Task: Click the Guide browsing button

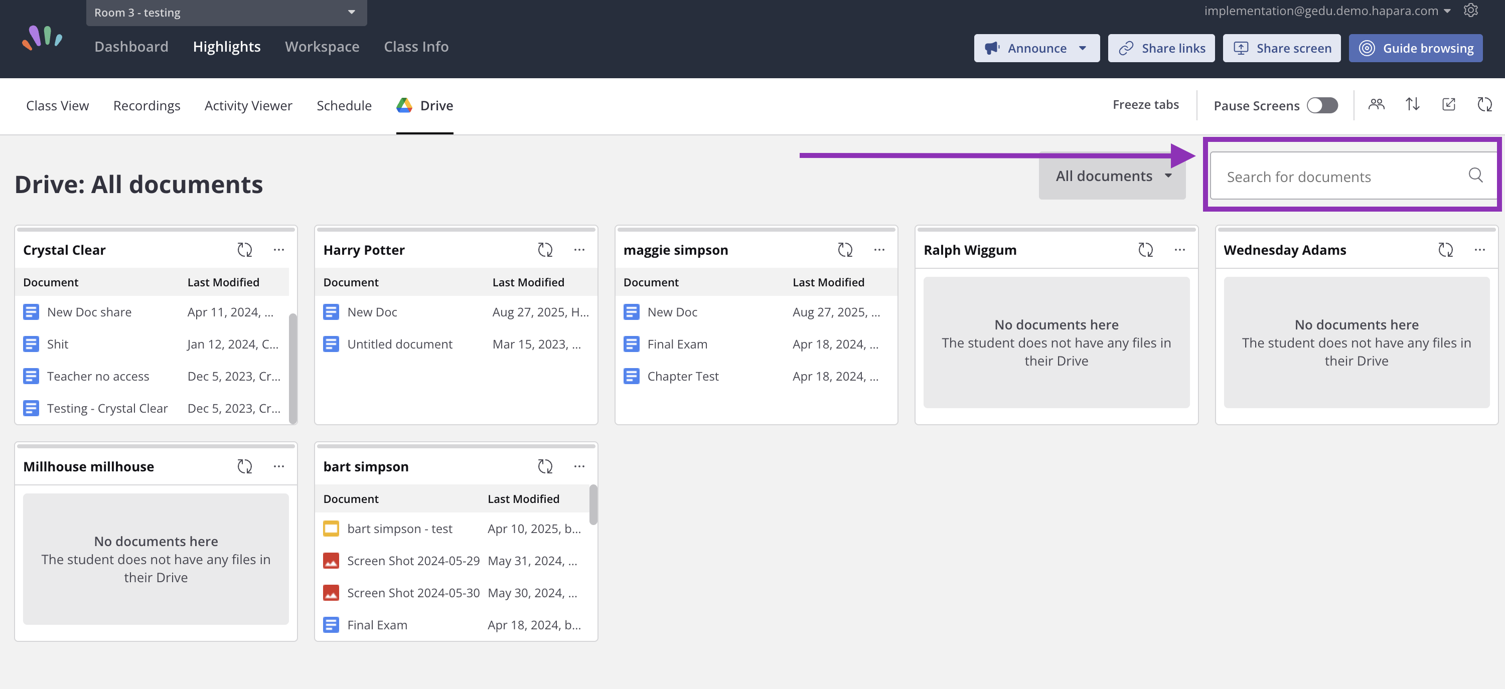Action: click(1415, 49)
